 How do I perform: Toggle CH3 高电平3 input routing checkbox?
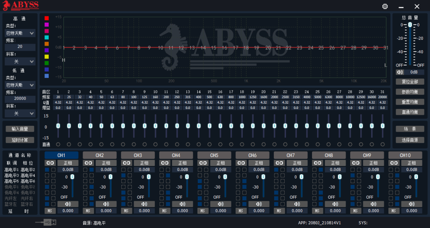[123, 176]
